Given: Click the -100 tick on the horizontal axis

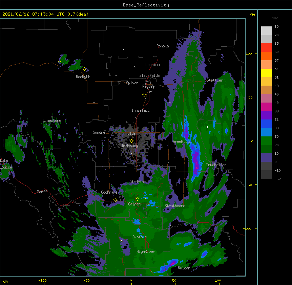Looking at the screenshot, I should tap(42, 280).
